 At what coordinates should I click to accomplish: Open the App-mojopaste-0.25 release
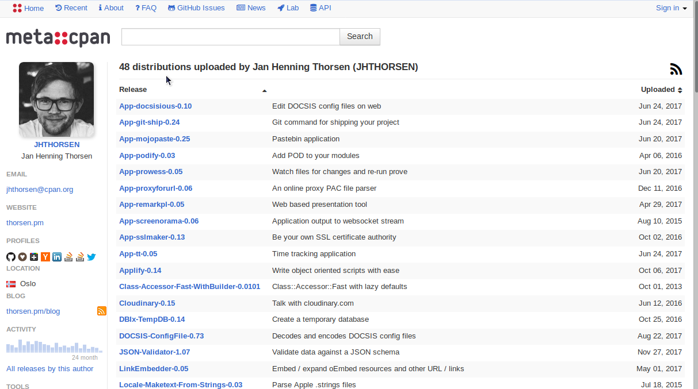[x=154, y=139]
